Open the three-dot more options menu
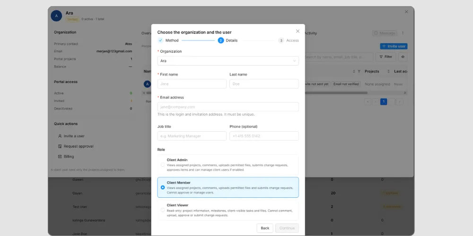This screenshot has width=473, height=236. coord(403,33)
